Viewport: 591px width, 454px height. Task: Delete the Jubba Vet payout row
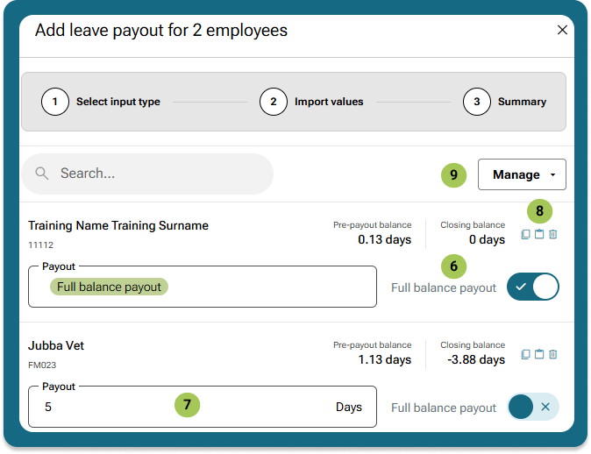click(553, 355)
